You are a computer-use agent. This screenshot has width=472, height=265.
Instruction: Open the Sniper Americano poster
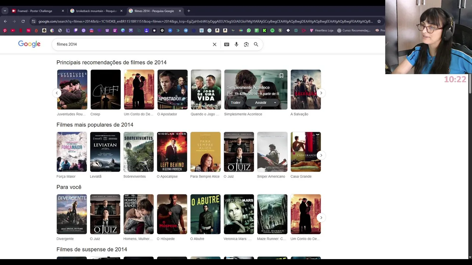coord(272,152)
